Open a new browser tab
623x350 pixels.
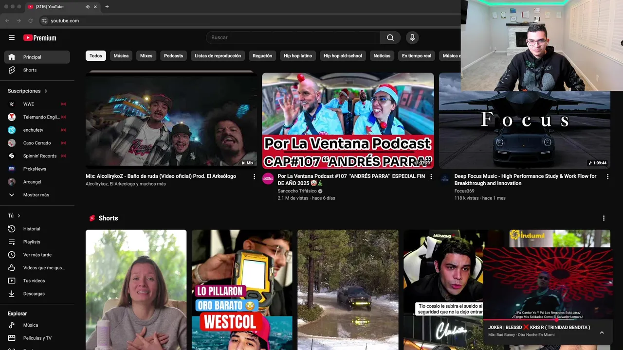107,7
